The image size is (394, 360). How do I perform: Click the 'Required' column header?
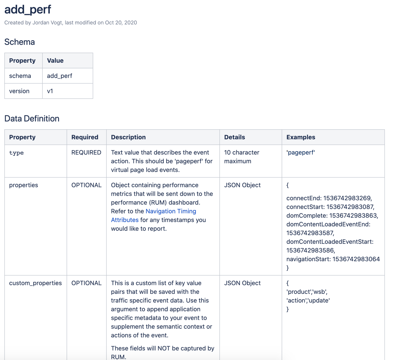[x=87, y=137]
